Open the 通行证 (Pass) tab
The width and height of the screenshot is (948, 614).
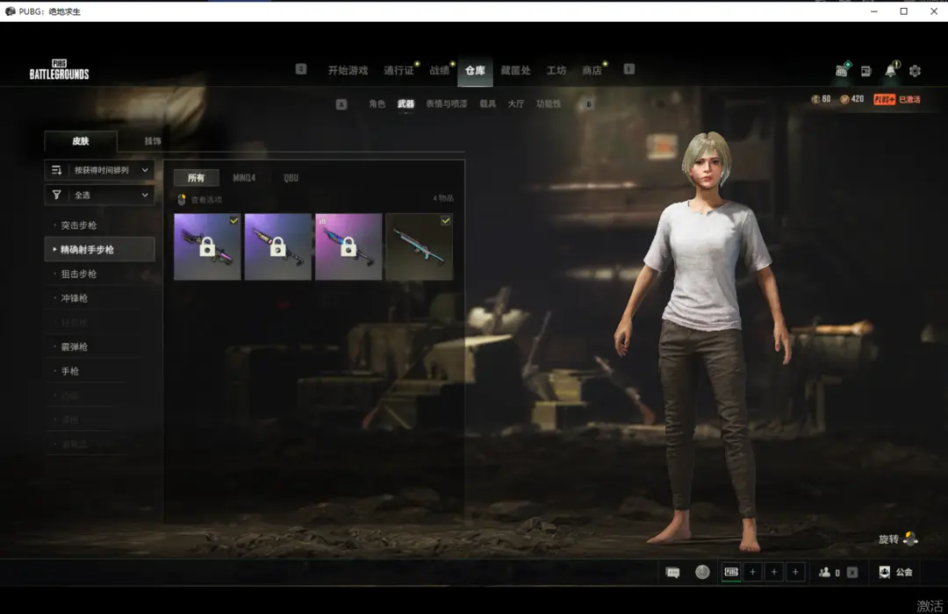[399, 70]
